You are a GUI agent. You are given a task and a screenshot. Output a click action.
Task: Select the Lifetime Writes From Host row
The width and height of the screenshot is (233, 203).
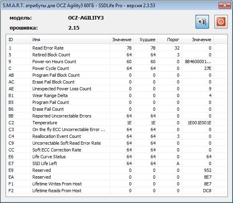[110, 184]
